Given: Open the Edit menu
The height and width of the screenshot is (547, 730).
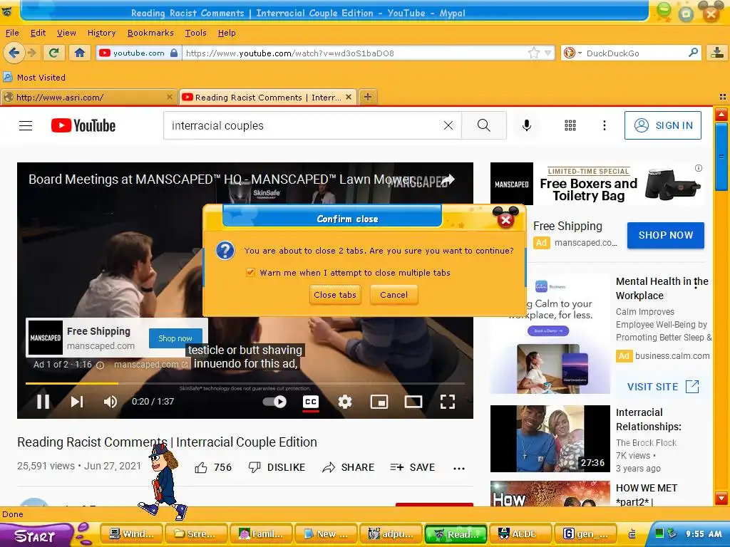Looking at the screenshot, I should coord(38,33).
